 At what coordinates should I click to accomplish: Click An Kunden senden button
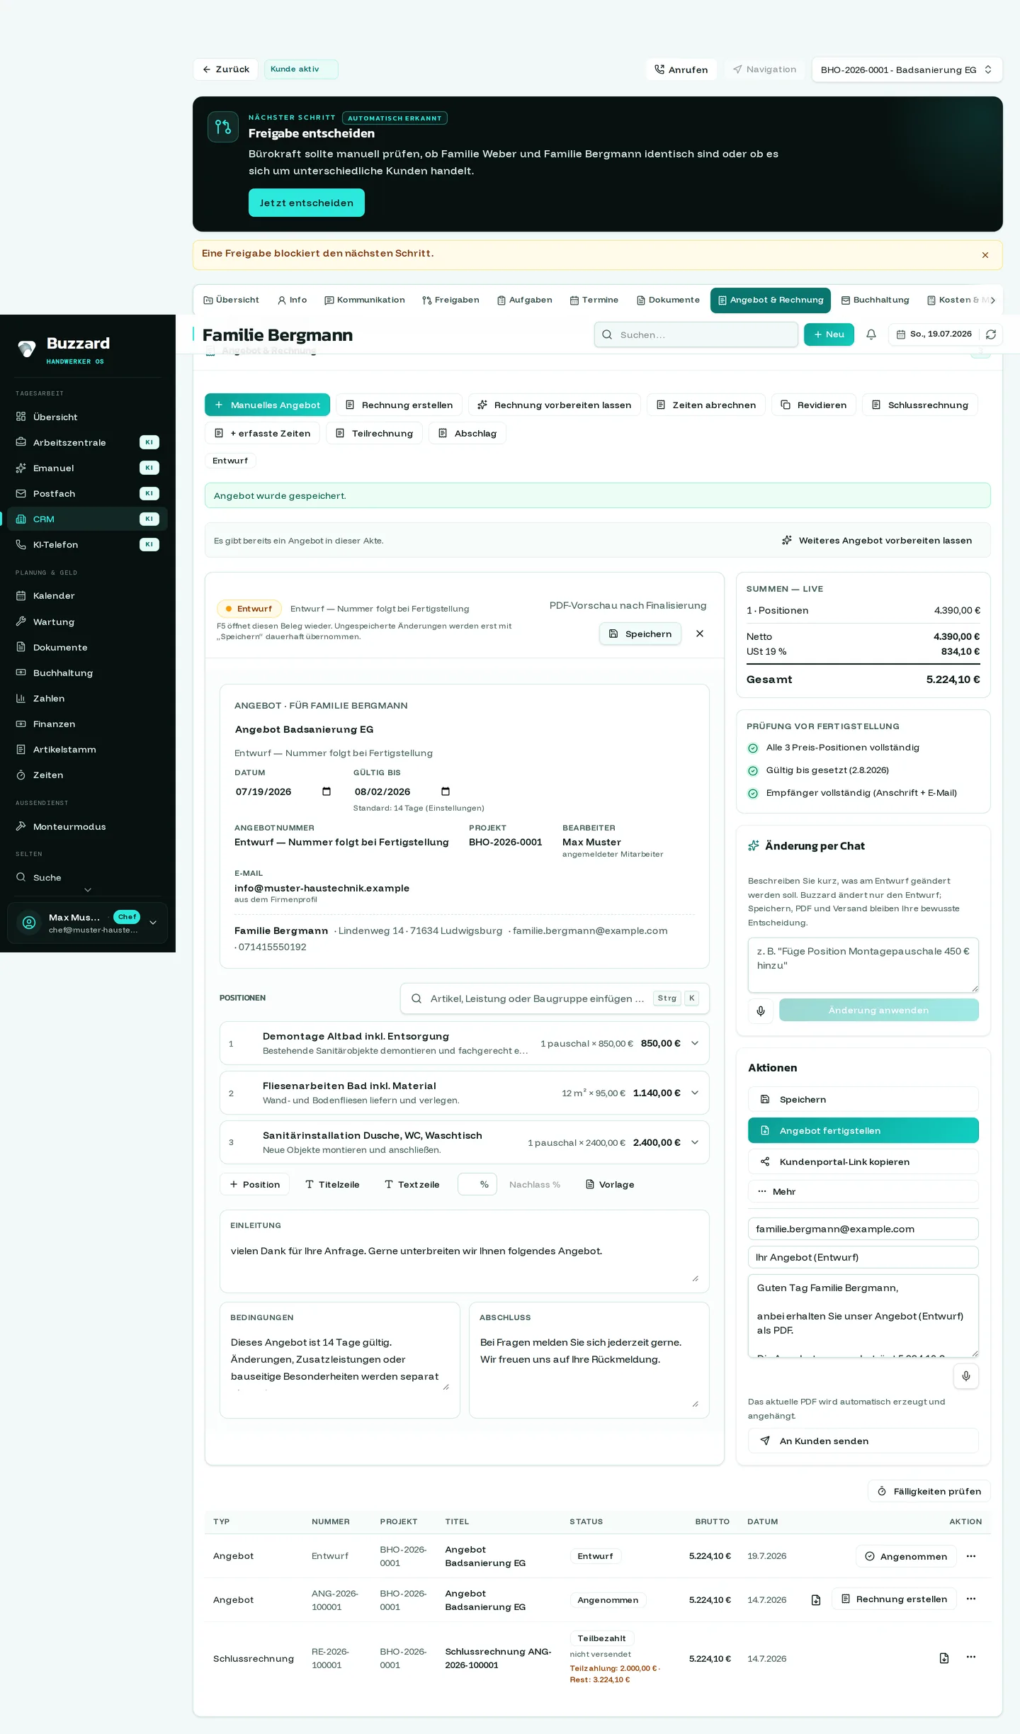863,1441
